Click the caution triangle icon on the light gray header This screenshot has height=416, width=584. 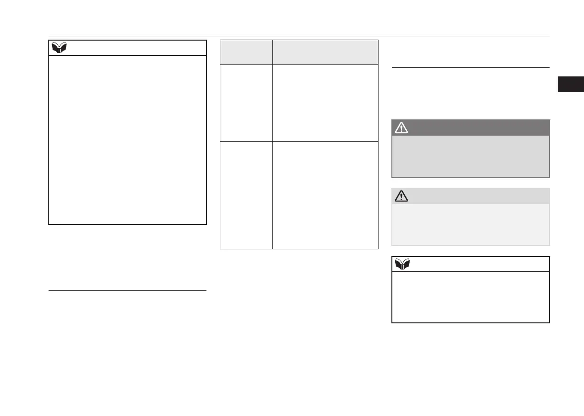coord(400,196)
